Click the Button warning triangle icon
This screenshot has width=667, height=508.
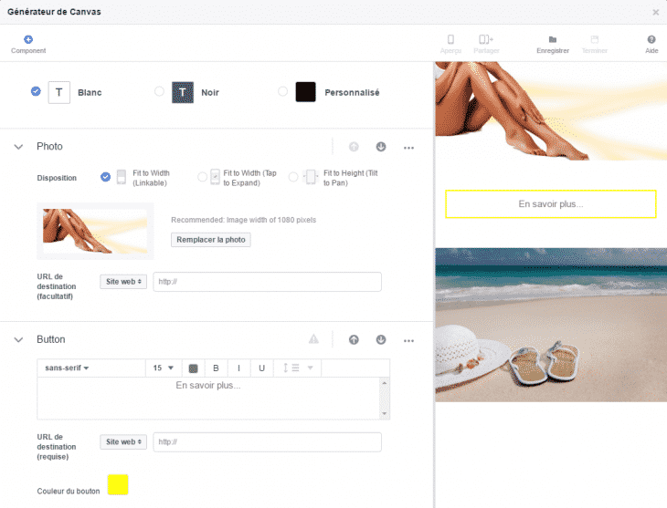313,339
